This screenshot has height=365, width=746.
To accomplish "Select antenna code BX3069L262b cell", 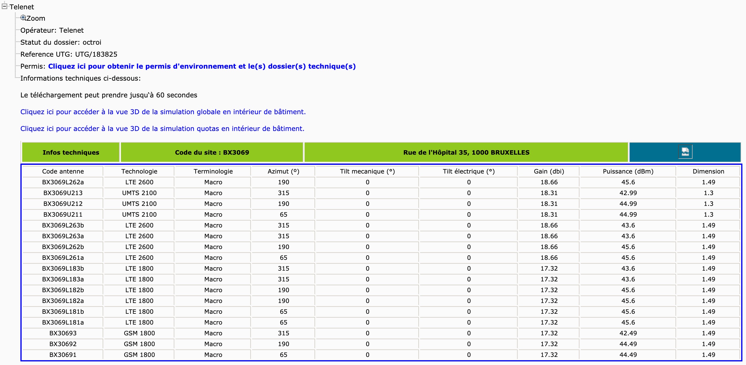I will click(63, 247).
